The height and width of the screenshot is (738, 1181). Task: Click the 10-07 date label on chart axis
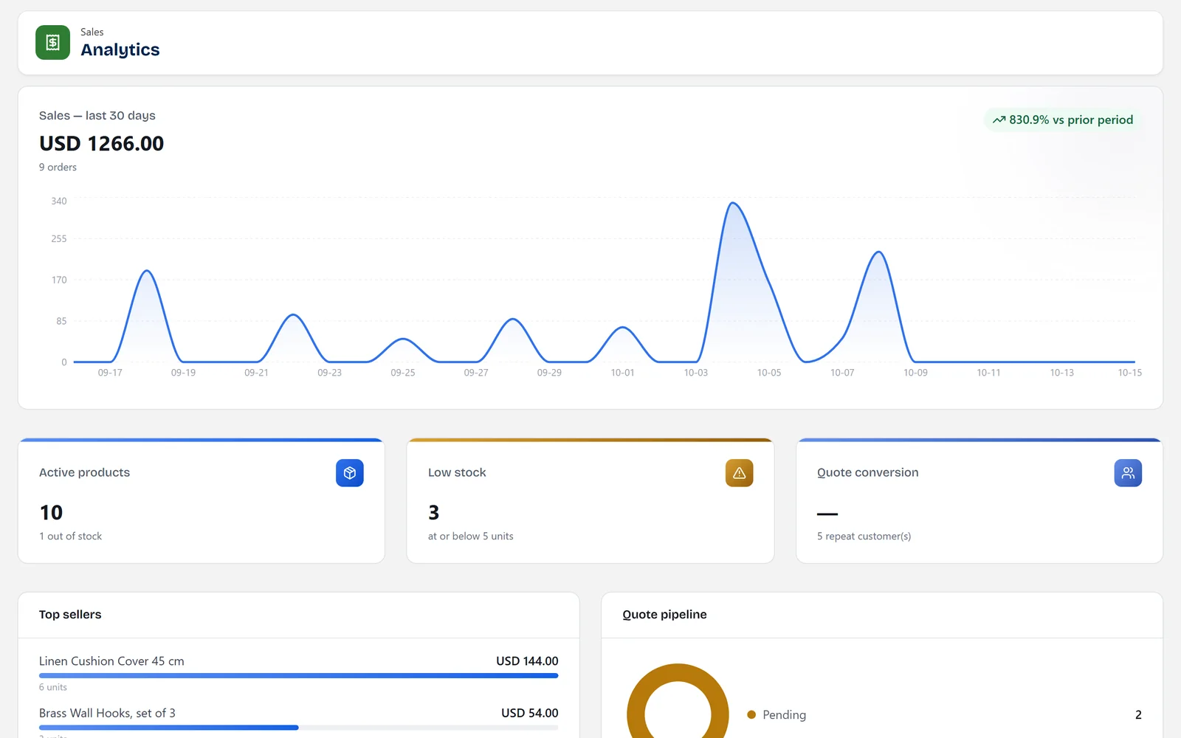(x=842, y=373)
